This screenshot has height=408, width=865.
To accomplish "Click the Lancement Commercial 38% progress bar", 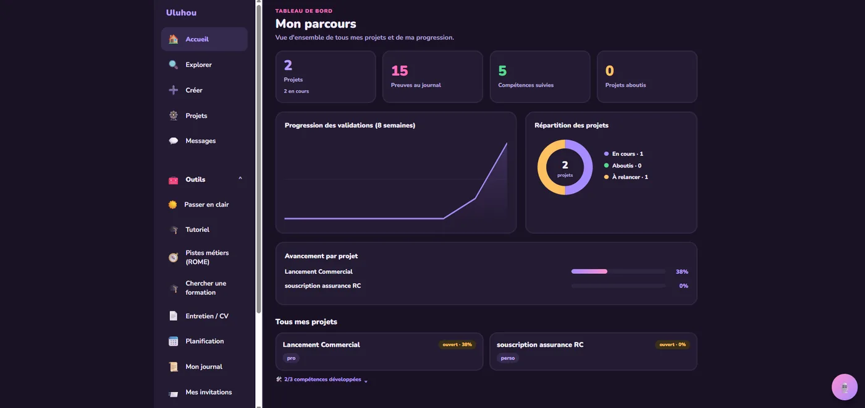I will [618, 271].
